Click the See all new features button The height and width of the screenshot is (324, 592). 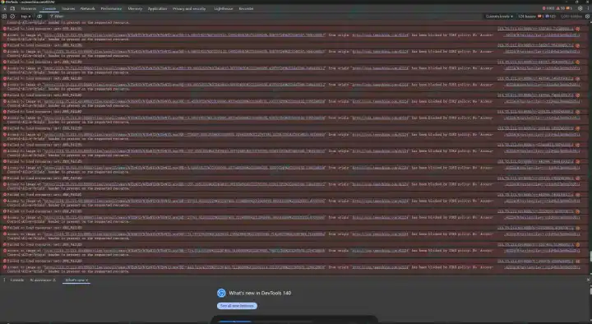pyautogui.click(x=237, y=306)
